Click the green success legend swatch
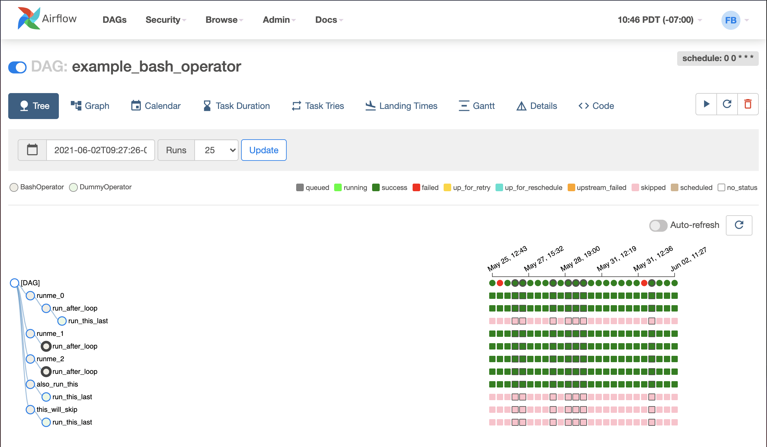Screen dimensions: 767x447 pyautogui.click(x=376, y=187)
